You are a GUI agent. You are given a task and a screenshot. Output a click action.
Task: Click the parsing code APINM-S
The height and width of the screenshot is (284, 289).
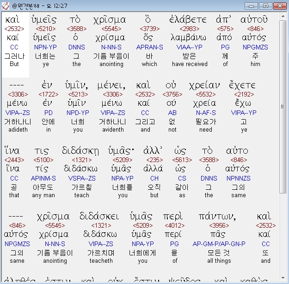coord(43,178)
